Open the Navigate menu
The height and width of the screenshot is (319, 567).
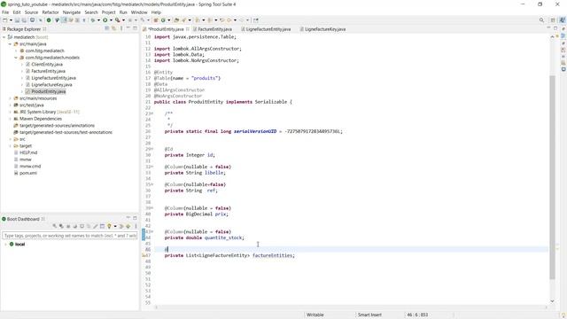pos(72,12)
